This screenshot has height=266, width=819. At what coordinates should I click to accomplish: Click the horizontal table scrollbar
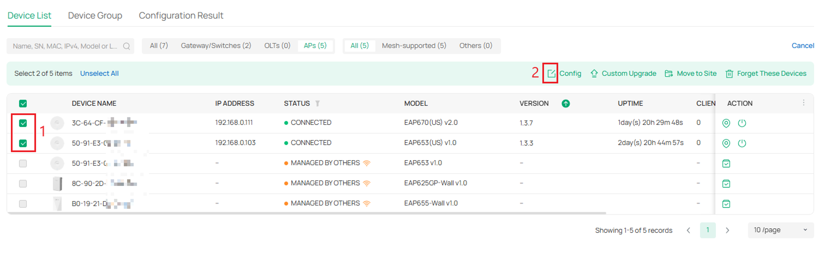click(x=307, y=213)
